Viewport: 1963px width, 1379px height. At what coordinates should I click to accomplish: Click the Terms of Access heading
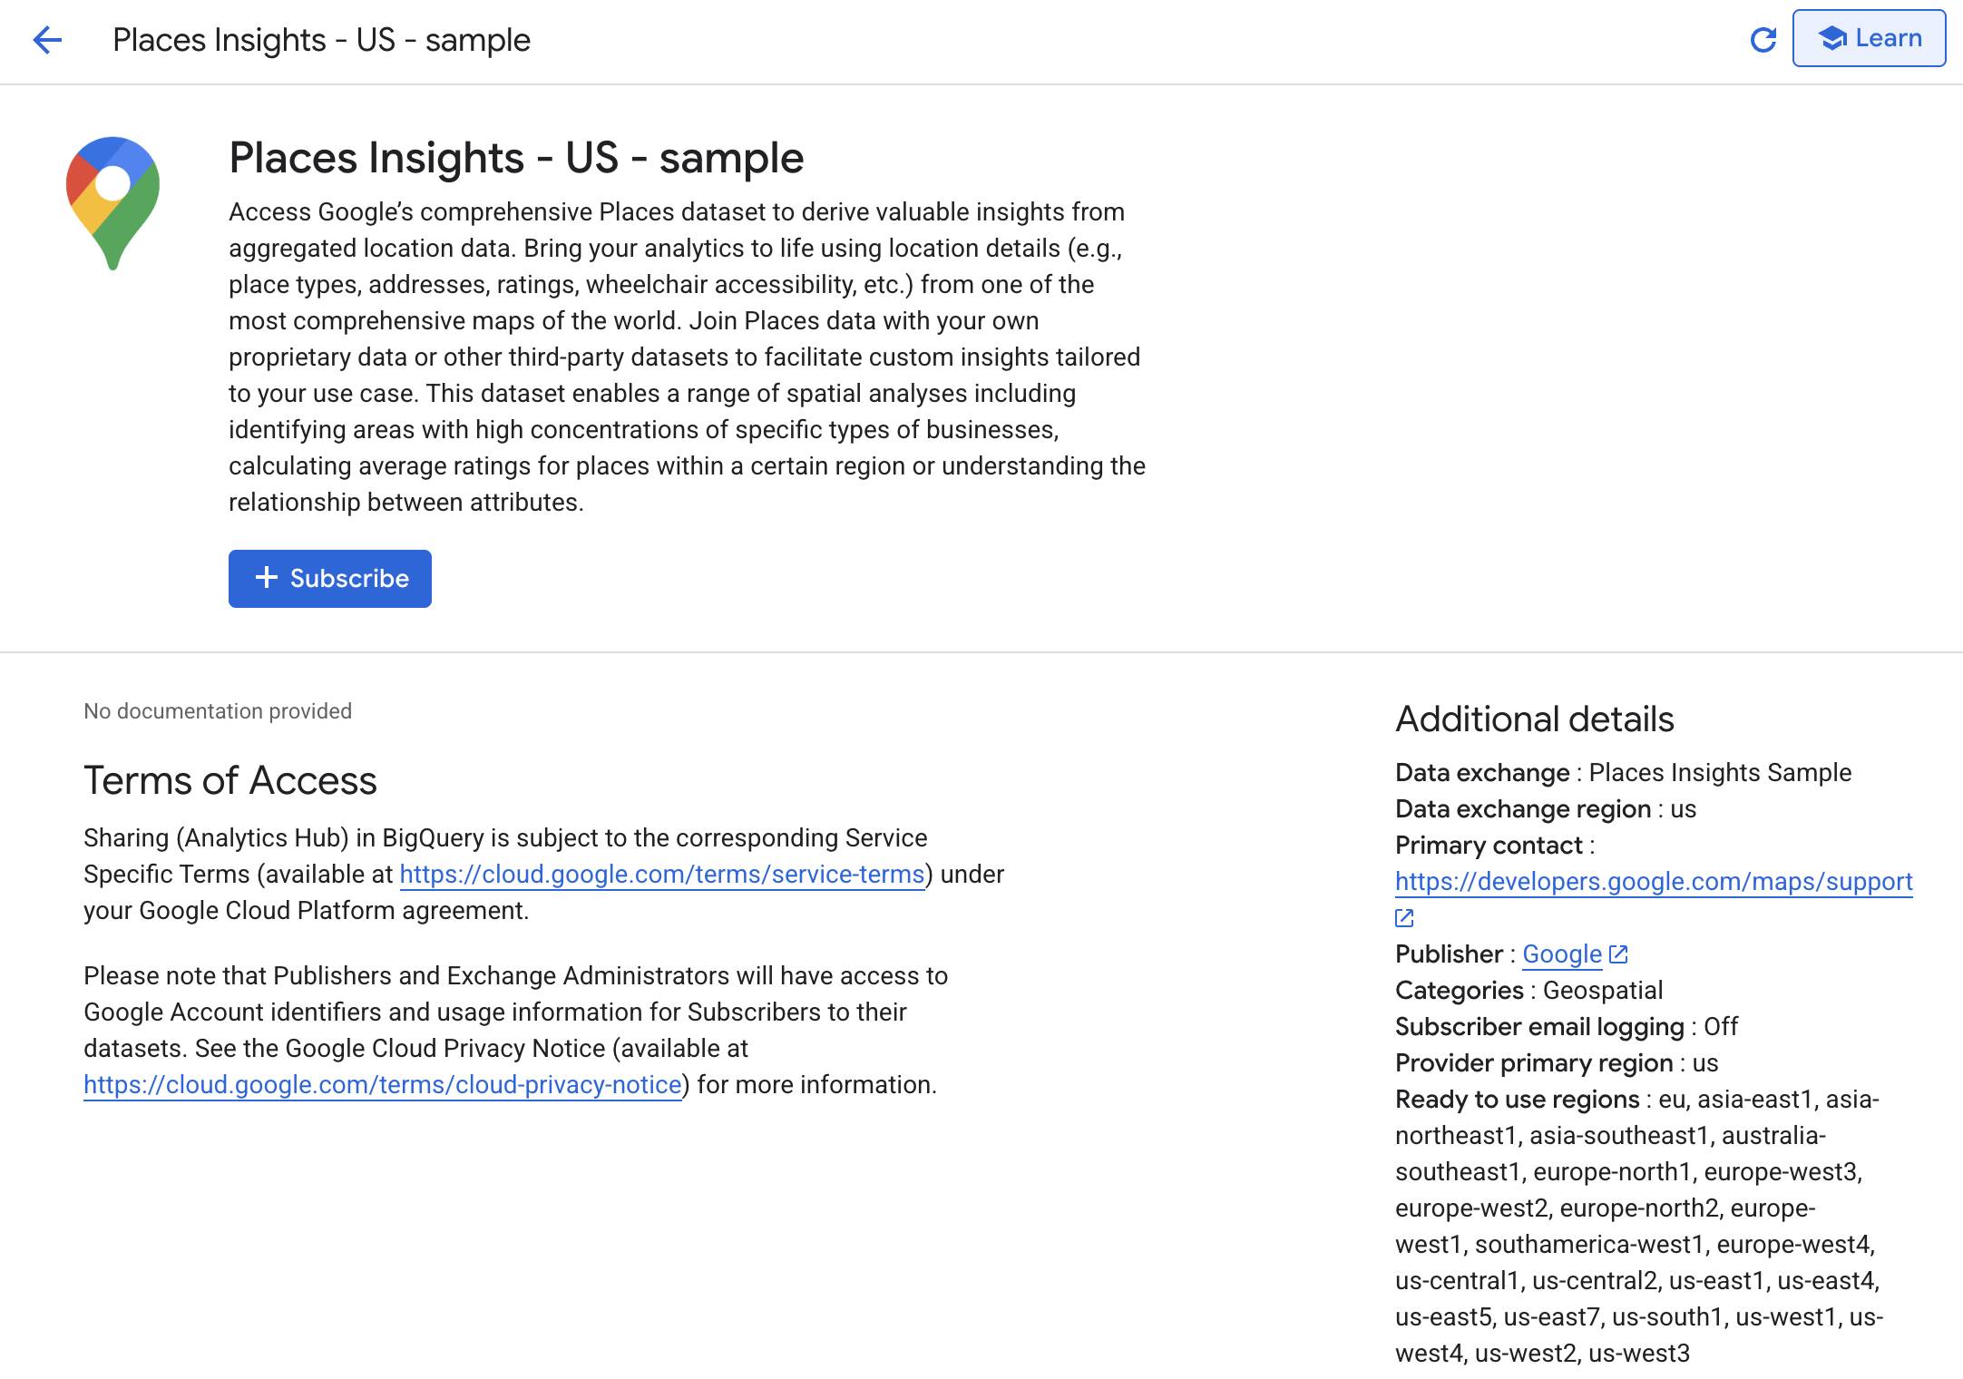point(230,780)
